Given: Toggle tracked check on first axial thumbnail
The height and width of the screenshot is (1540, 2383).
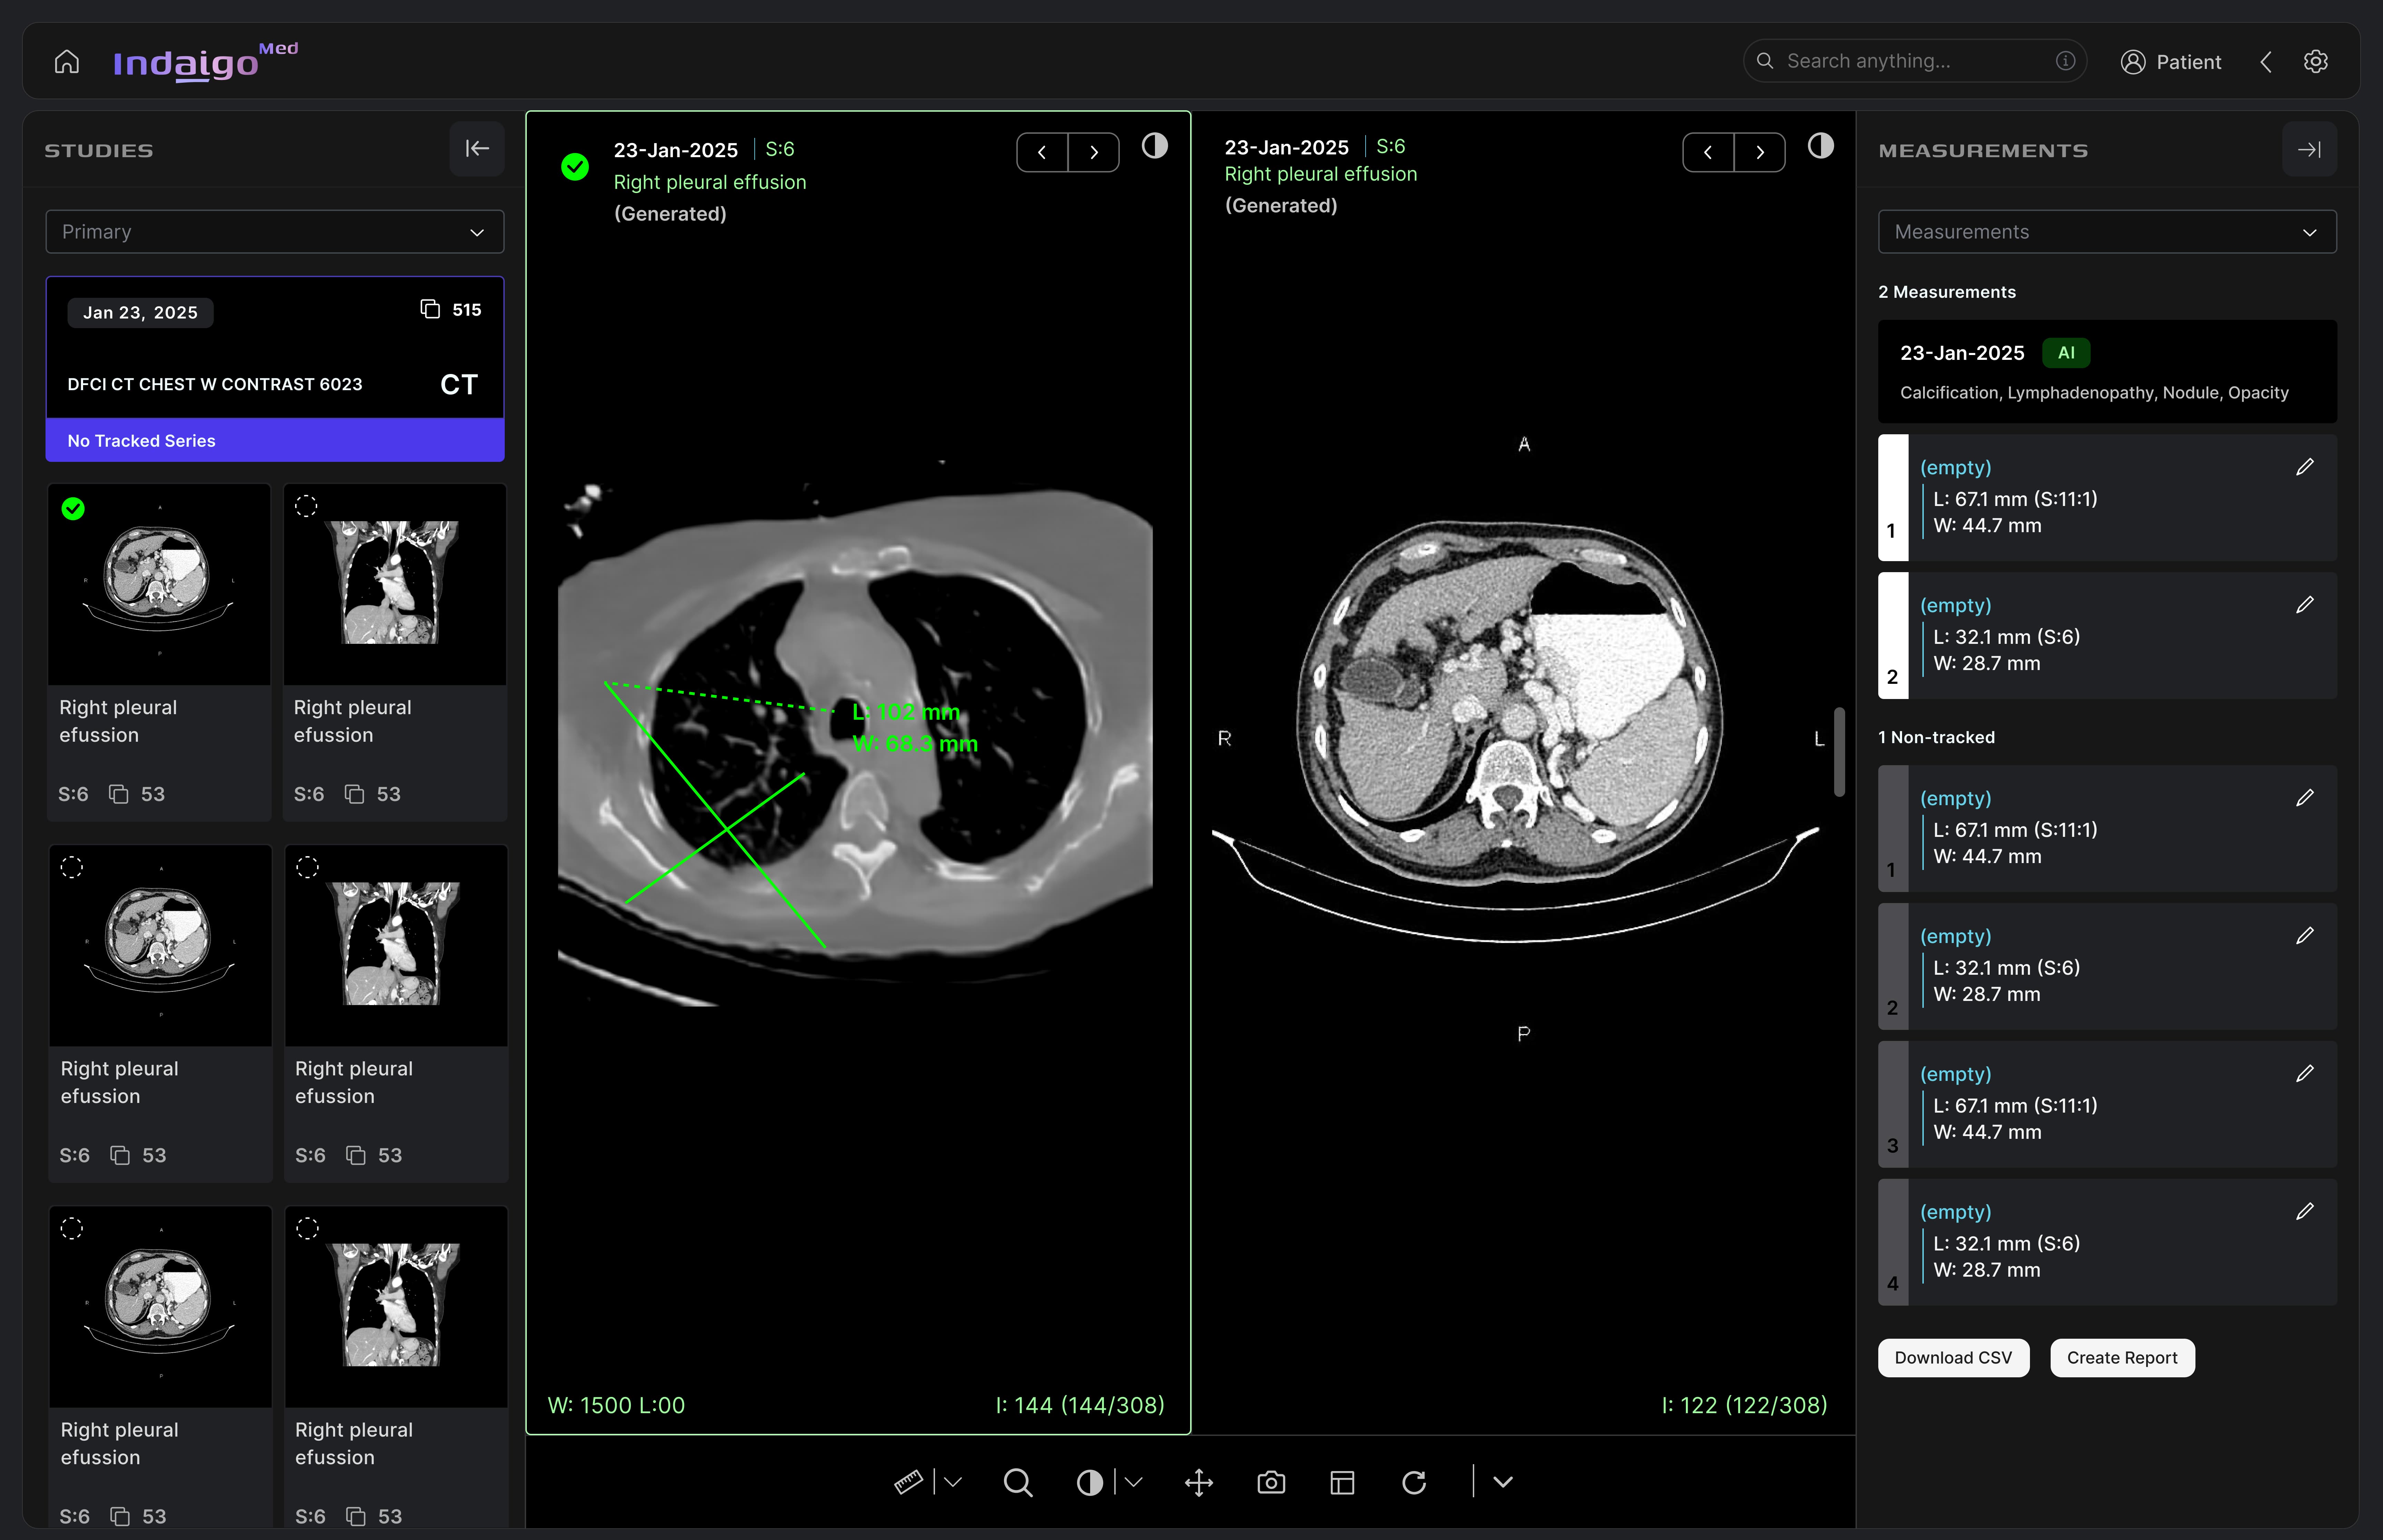Looking at the screenshot, I should (x=73, y=509).
